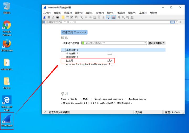The width and height of the screenshot is (189, 133).
Task: Click the go to first packet icon
Action: click(x=99, y=17)
